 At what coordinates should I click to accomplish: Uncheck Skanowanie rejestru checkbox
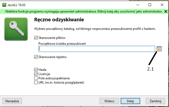click(36, 57)
